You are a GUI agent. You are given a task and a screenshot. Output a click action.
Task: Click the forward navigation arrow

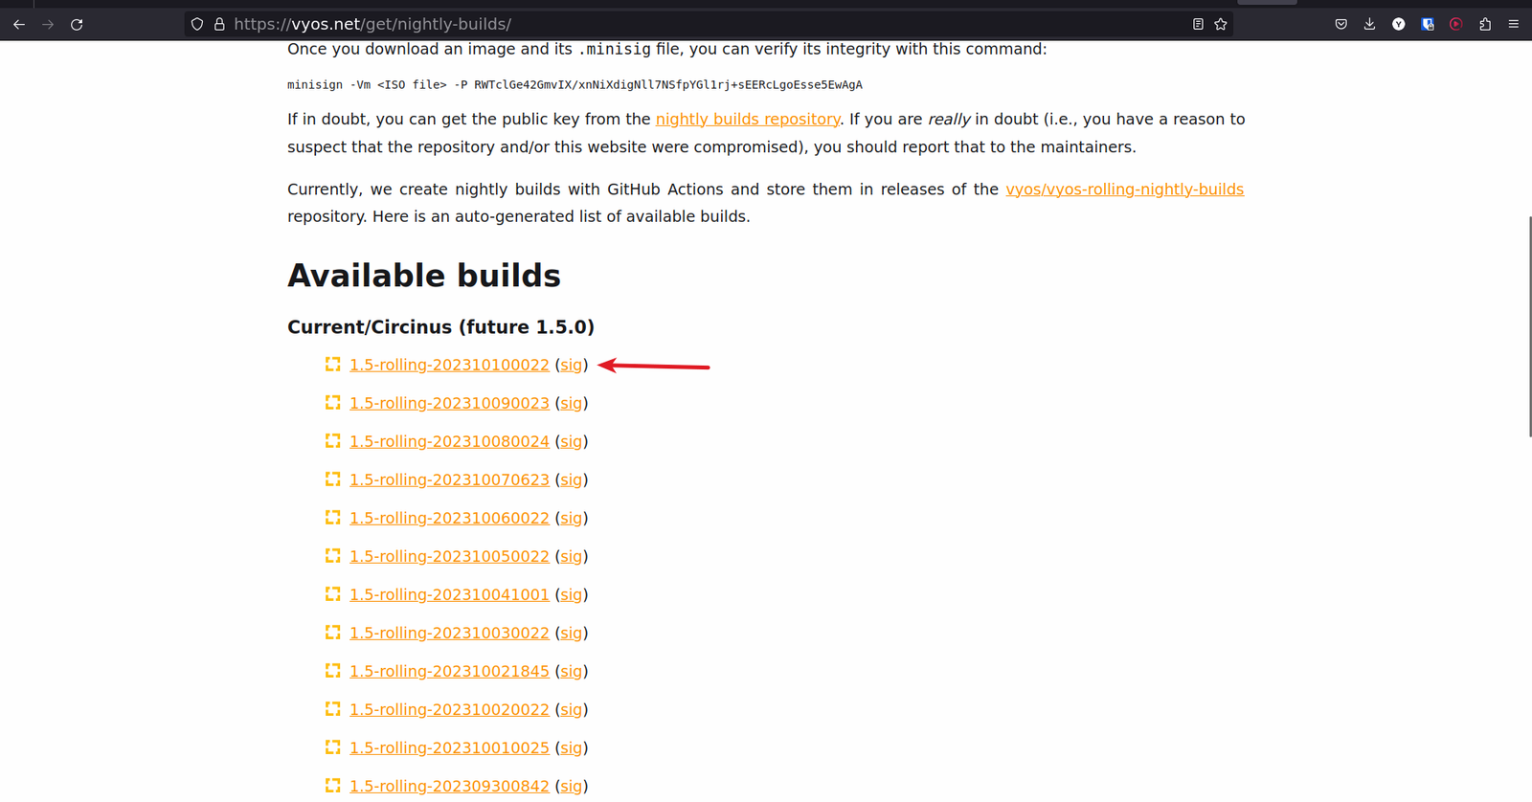[48, 24]
